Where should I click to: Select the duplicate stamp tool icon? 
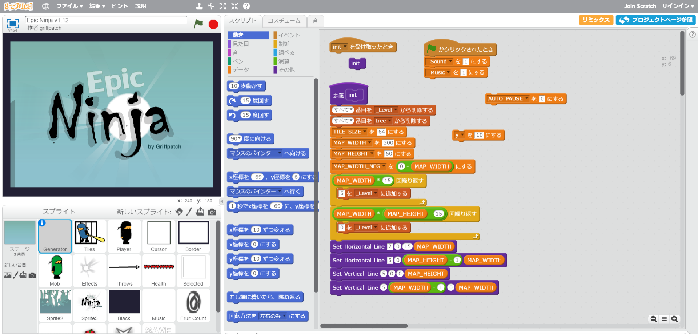click(x=199, y=6)
